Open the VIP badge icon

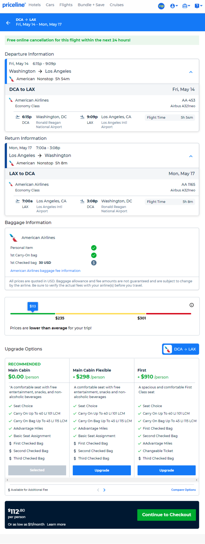pyautogui.click(x=161, y=6)
